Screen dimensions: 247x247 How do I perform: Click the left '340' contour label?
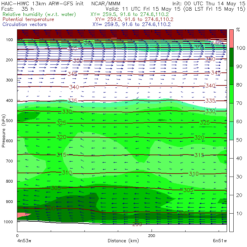click(x=74, y=87)
